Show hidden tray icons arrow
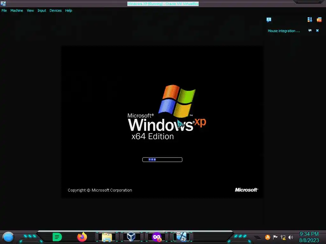326x244 pixels. tap(257, 238)
